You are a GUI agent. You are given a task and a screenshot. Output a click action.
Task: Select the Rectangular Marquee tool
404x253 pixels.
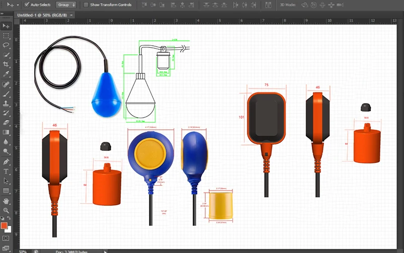click(x=6, y=35)
